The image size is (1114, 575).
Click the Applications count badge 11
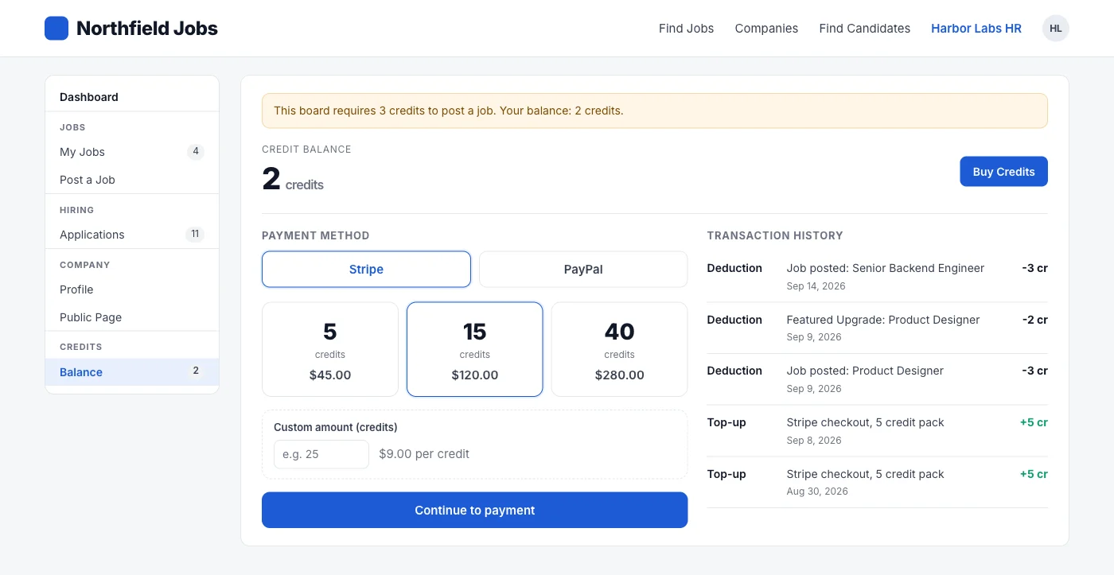[195, 235]
